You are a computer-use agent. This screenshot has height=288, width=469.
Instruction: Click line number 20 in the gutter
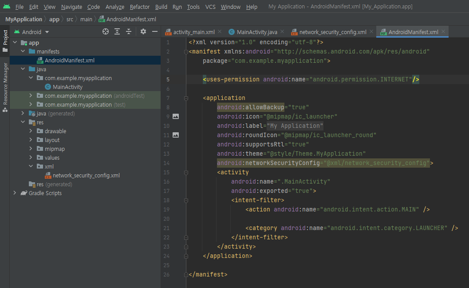click(166, 219)
